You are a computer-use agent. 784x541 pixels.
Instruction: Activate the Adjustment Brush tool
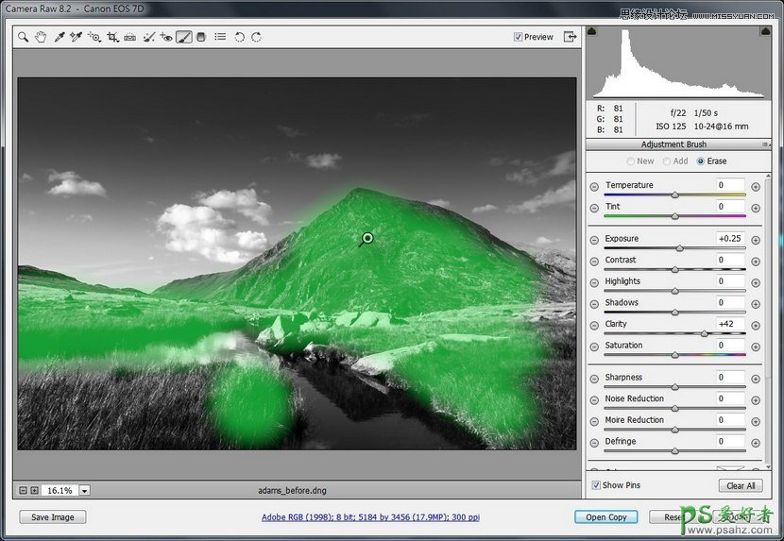coord(183,37)
